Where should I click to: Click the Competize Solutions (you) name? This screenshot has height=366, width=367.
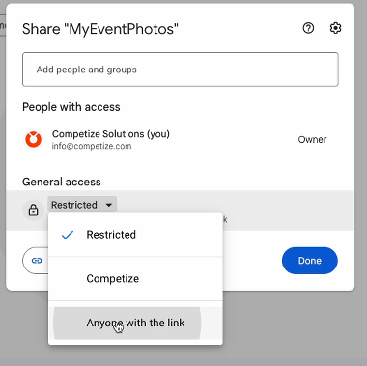pyautogui.click(x=111, y=134)
